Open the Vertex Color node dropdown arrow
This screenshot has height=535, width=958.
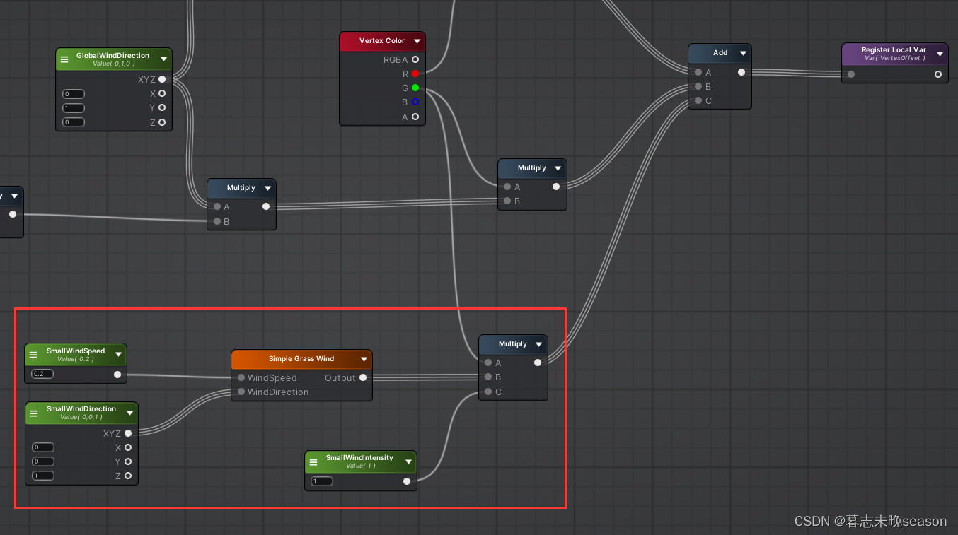click(x=417, y=41)
